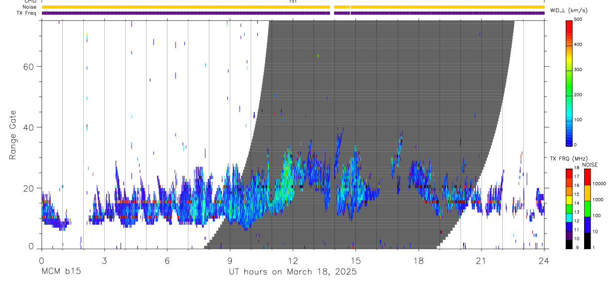Image resolution: width=612 pixels, height=282 pixels.
Task: Click the black bottom segment of NOISE colorbar
Action: [x=588, y=240]
